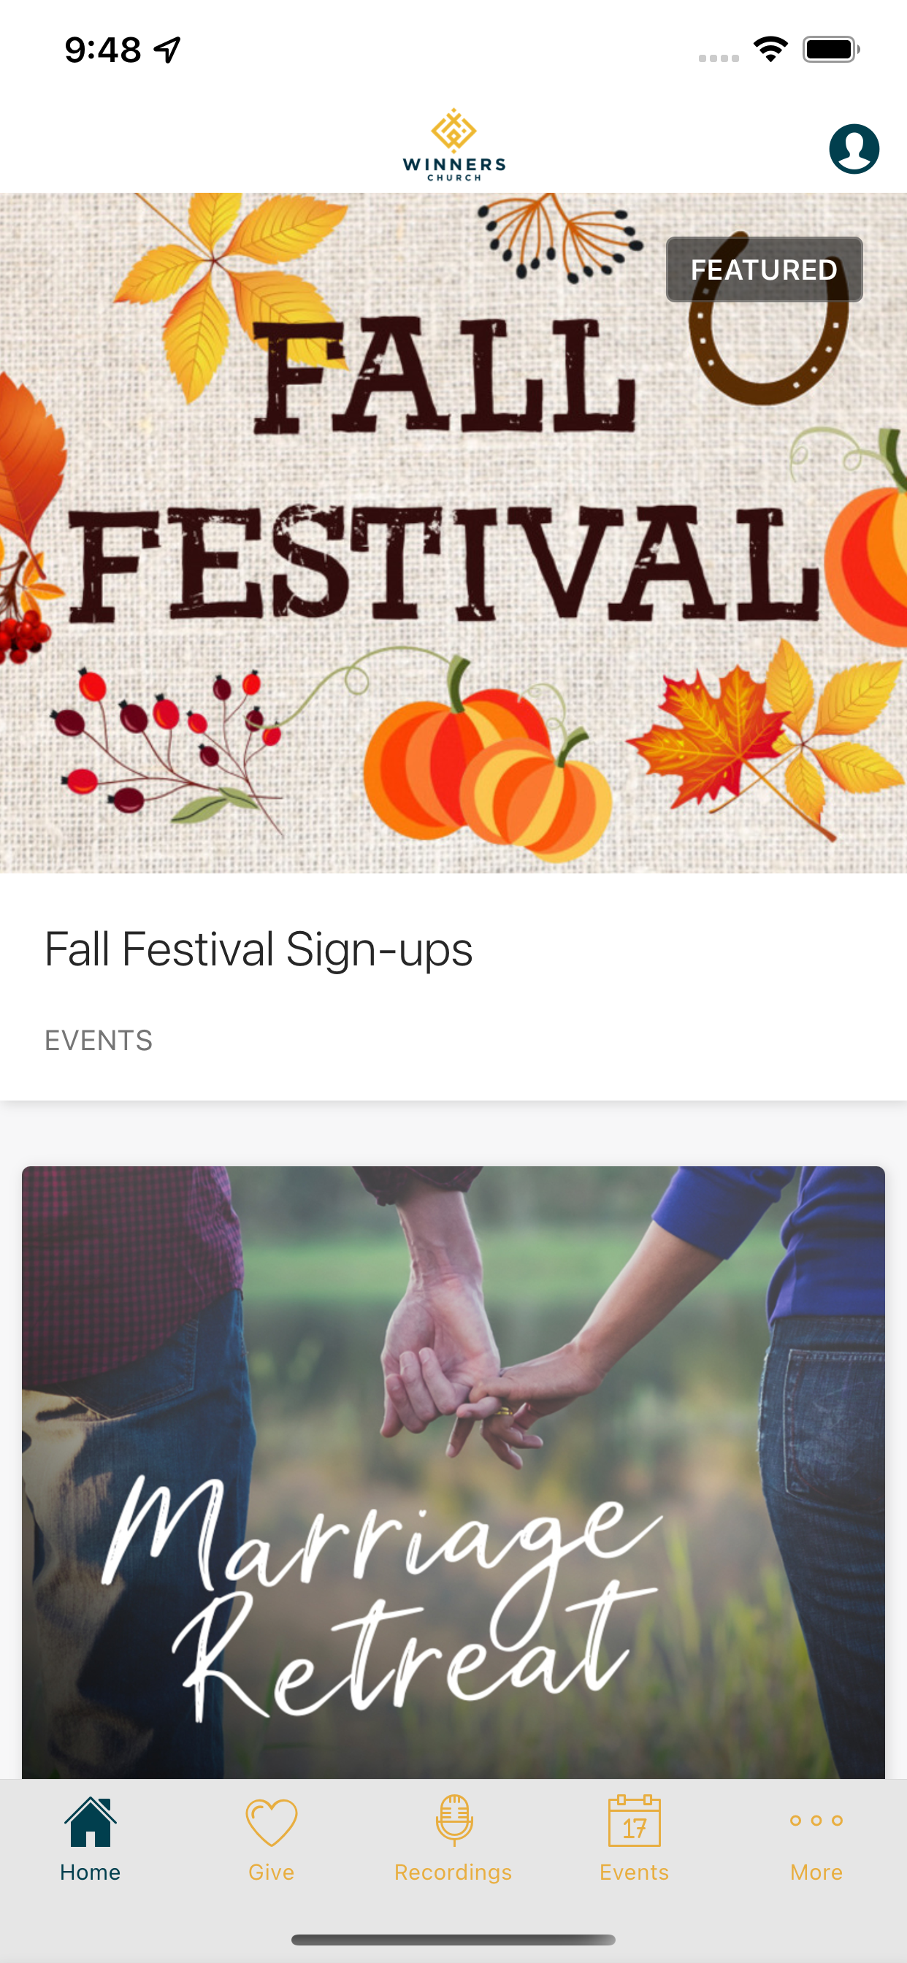
Task: Tap the Winners Church logo
Action: 453,145
